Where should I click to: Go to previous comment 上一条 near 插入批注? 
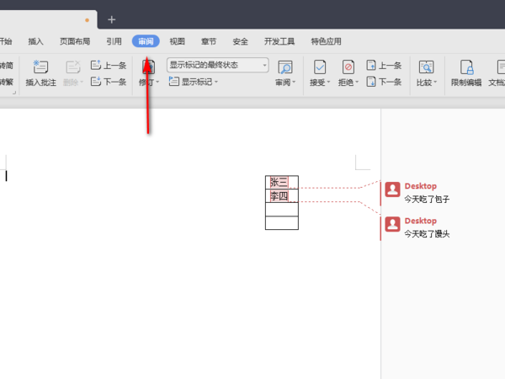(109, 66)
